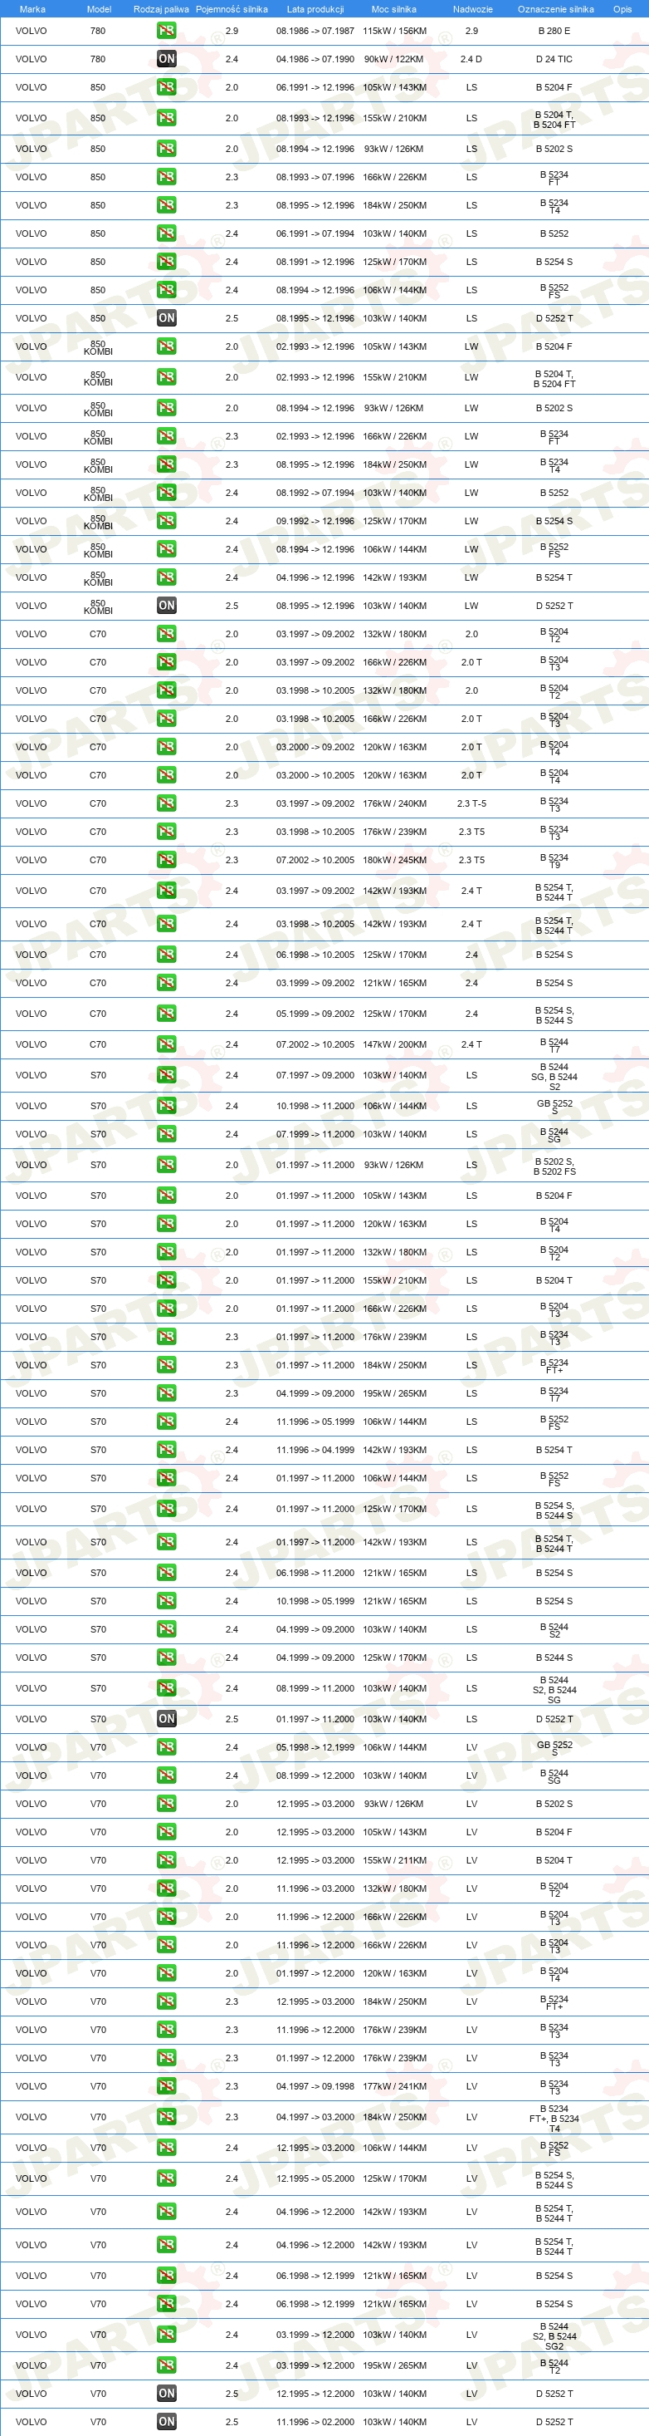Click the body value '2.3 T-5'

tap(471, 803)
